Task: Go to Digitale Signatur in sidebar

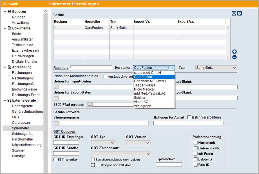Action: pos(24,61)
